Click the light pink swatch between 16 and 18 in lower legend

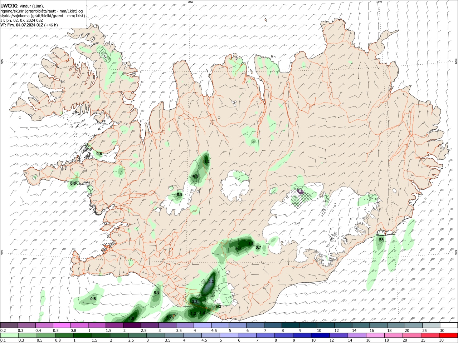click(x=375, y=335)
